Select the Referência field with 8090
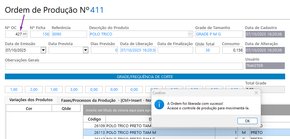Viewport: 290px width, 139px height. [69, 34]
